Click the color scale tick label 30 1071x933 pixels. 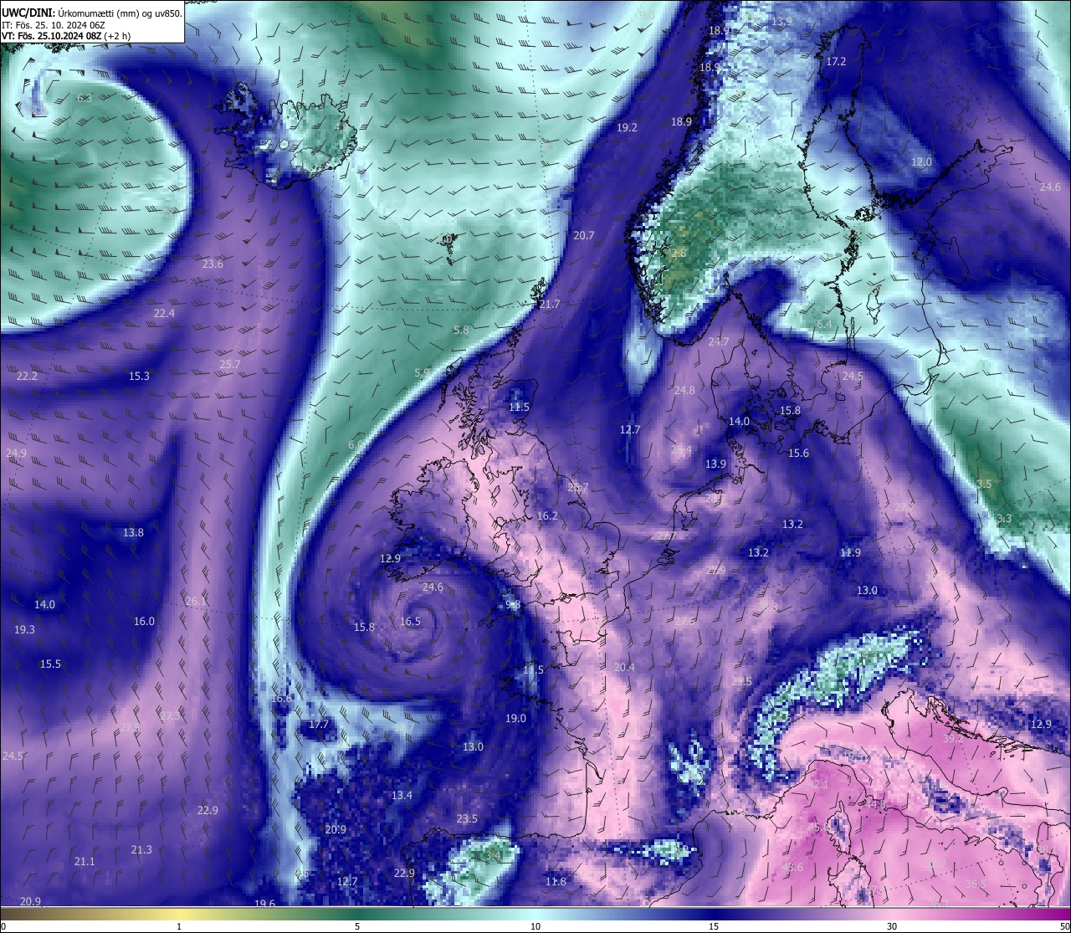pyautogui.click(x=892, y=926)
